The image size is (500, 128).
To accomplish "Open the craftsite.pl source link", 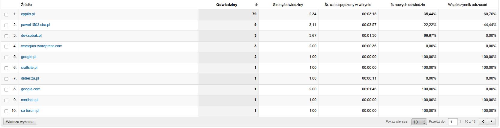I will pyautogui.click(x=29, y=68).
